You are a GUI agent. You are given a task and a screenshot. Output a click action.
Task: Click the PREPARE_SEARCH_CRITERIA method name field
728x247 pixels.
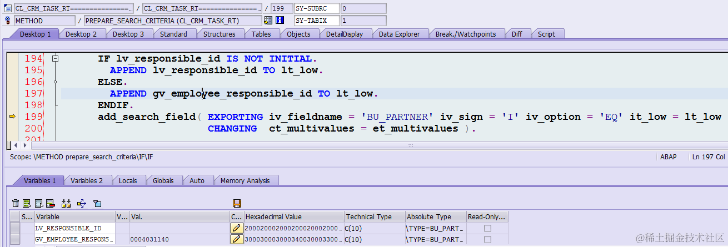173,21
